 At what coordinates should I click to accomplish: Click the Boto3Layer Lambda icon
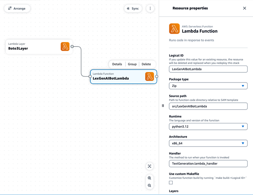coord(65,47)
